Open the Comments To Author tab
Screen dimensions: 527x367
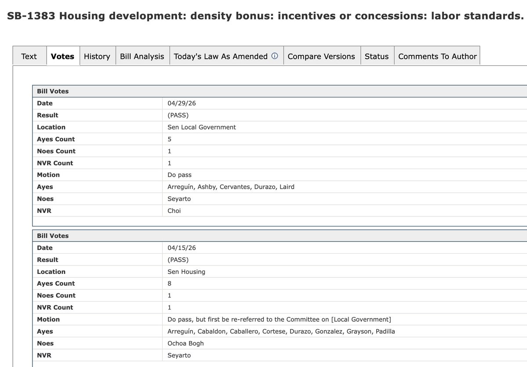437,56
